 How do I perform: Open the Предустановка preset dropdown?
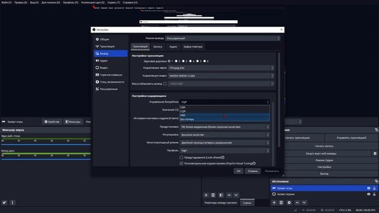tap(224, 127)
